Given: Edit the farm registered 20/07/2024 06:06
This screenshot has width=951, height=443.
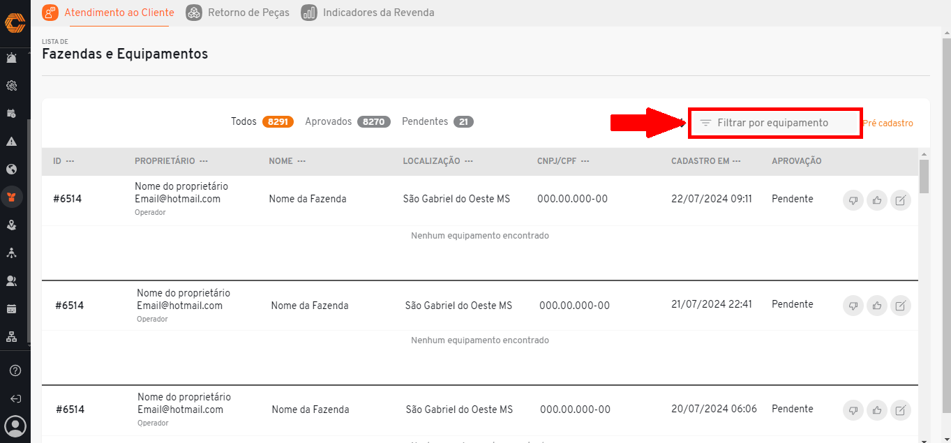Looking at the screenshot, I should (901, 410).
